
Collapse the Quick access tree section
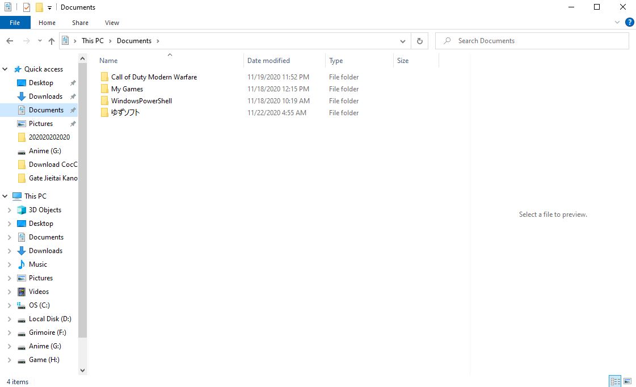coord(6,69)
